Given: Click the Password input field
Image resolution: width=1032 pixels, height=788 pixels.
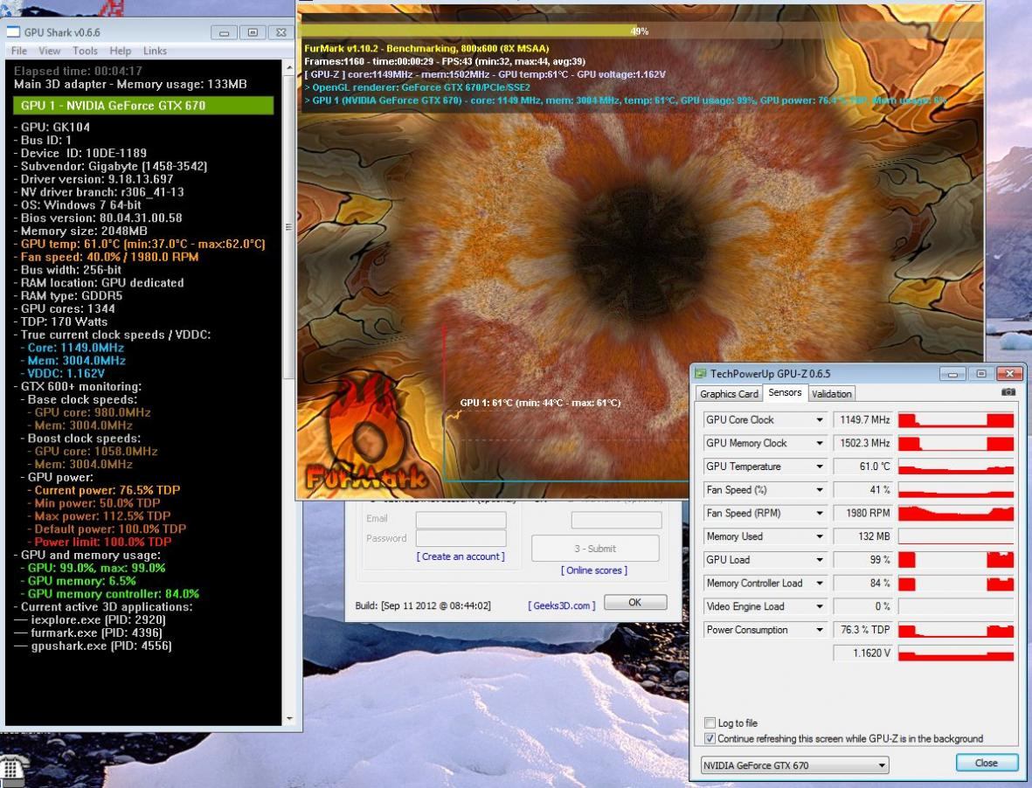Looking at the screenshot, I should 461,539.
